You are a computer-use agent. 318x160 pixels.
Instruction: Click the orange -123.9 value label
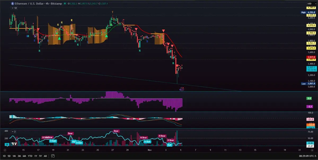310,125
